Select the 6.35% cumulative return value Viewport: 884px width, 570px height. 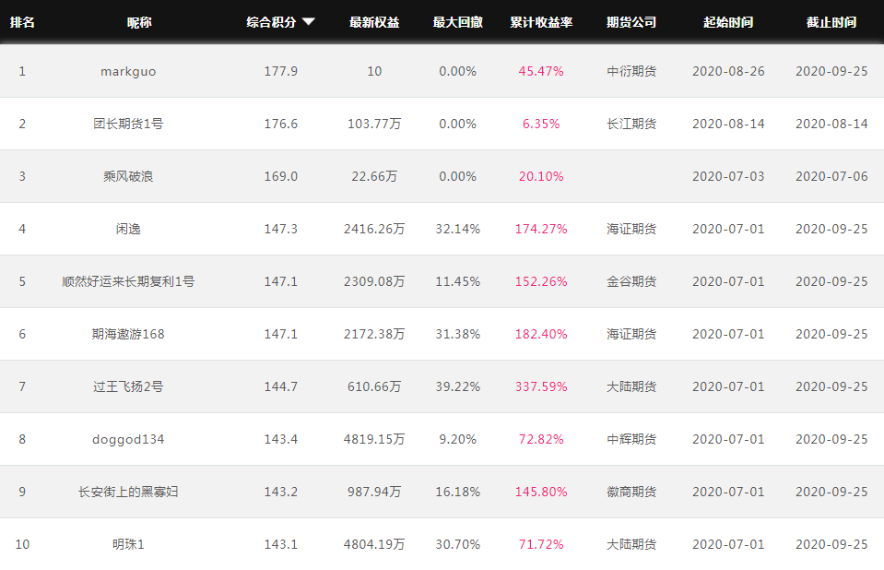pos(541,124)
